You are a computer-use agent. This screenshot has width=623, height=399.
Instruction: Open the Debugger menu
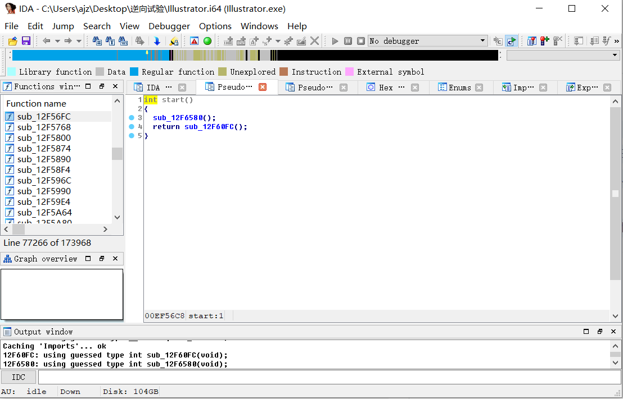[x=169, y=26]
